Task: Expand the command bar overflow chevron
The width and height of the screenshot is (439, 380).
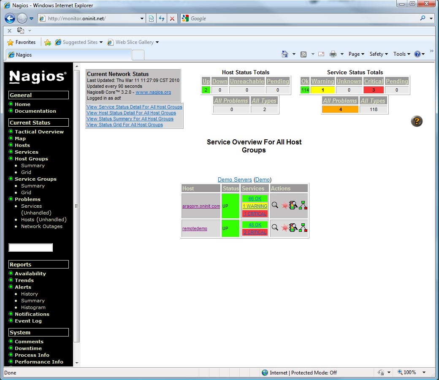Action: (432, 51)
